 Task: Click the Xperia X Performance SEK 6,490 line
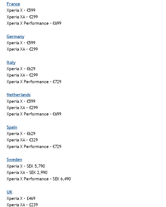pyautogui.click(x=39, y=179)
